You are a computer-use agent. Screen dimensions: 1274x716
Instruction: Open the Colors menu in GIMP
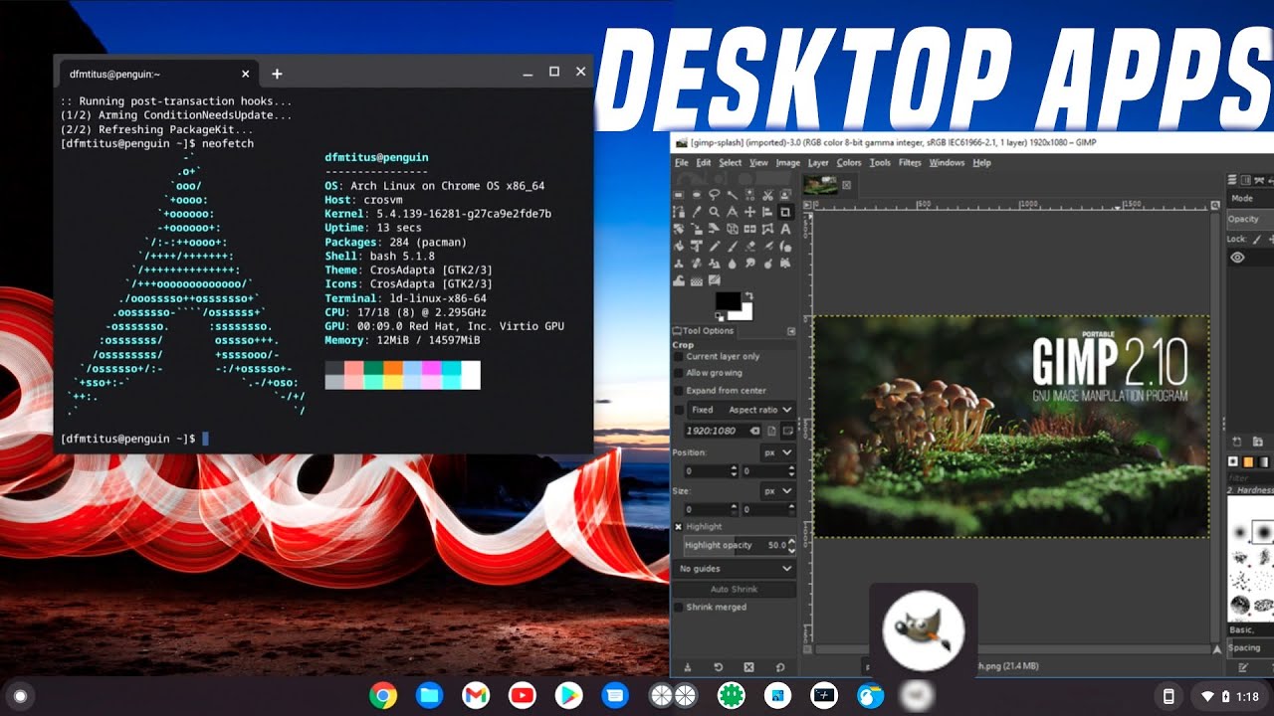(x=849, y=163)
